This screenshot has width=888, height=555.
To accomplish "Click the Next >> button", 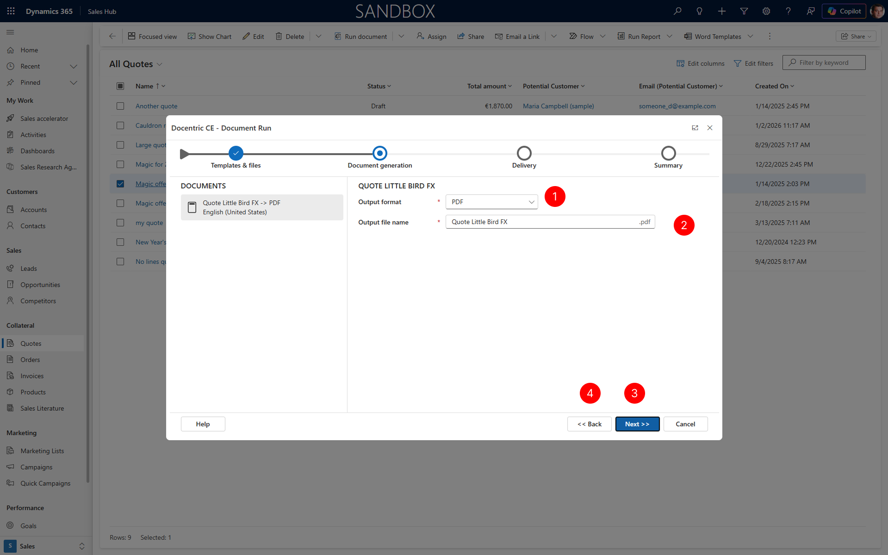I will (637, 424).
